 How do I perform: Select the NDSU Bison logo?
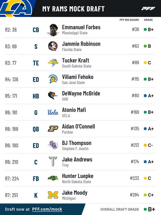[53, 178]
